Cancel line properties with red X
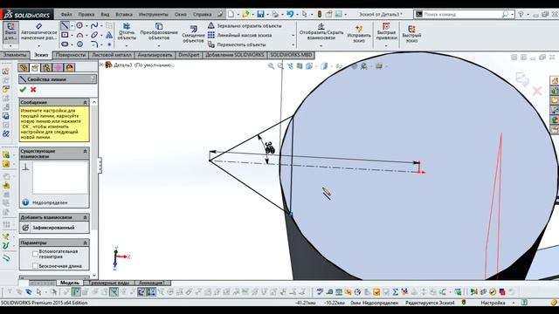The width and height of the screenshot is (559, 314). pyautogui.click(x=33, y=89)
